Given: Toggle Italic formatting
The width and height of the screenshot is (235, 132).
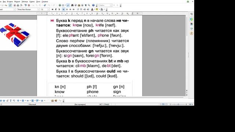Looking at the screenshot, I should [56, 10].
